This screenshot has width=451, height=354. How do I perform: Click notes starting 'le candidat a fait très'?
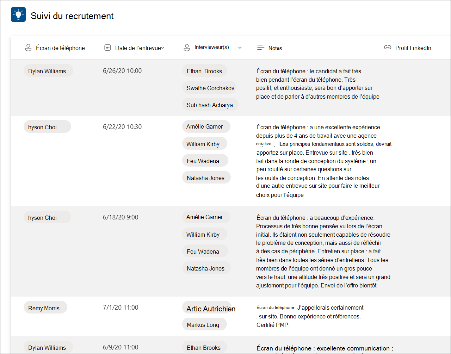pos(318,84)
